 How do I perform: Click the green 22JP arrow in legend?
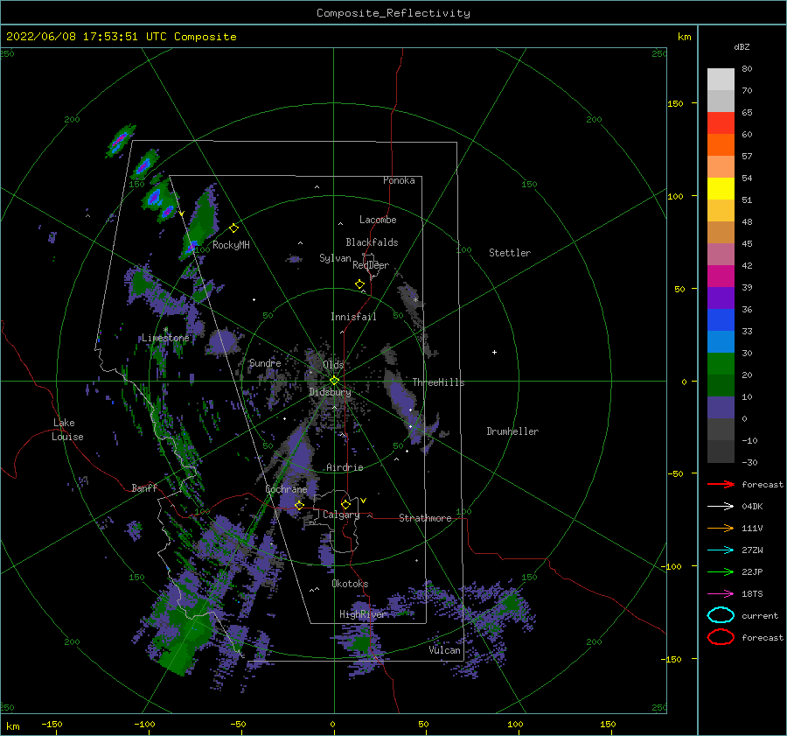click(721, 571)
